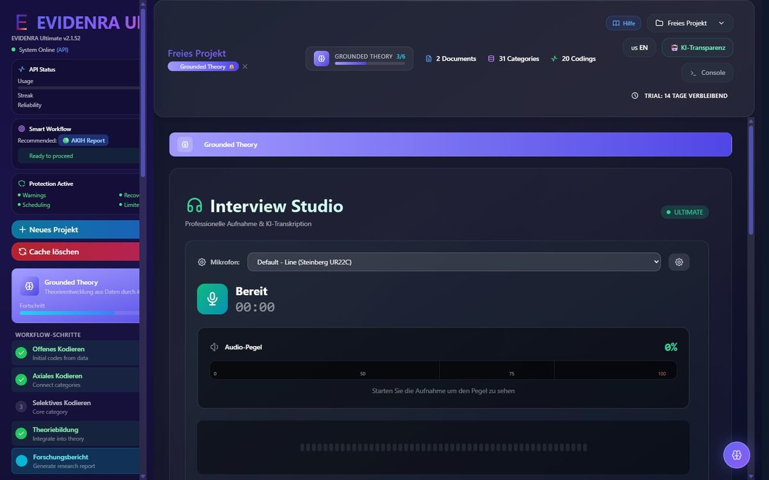This screenshot has width=769, height=480.
Task: Switch language with the EN toggle
Action: pos(640,47)
